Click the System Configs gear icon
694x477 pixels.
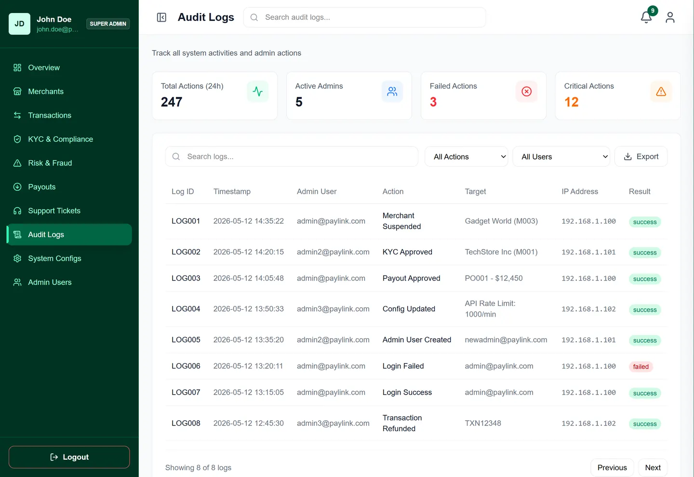17,258
